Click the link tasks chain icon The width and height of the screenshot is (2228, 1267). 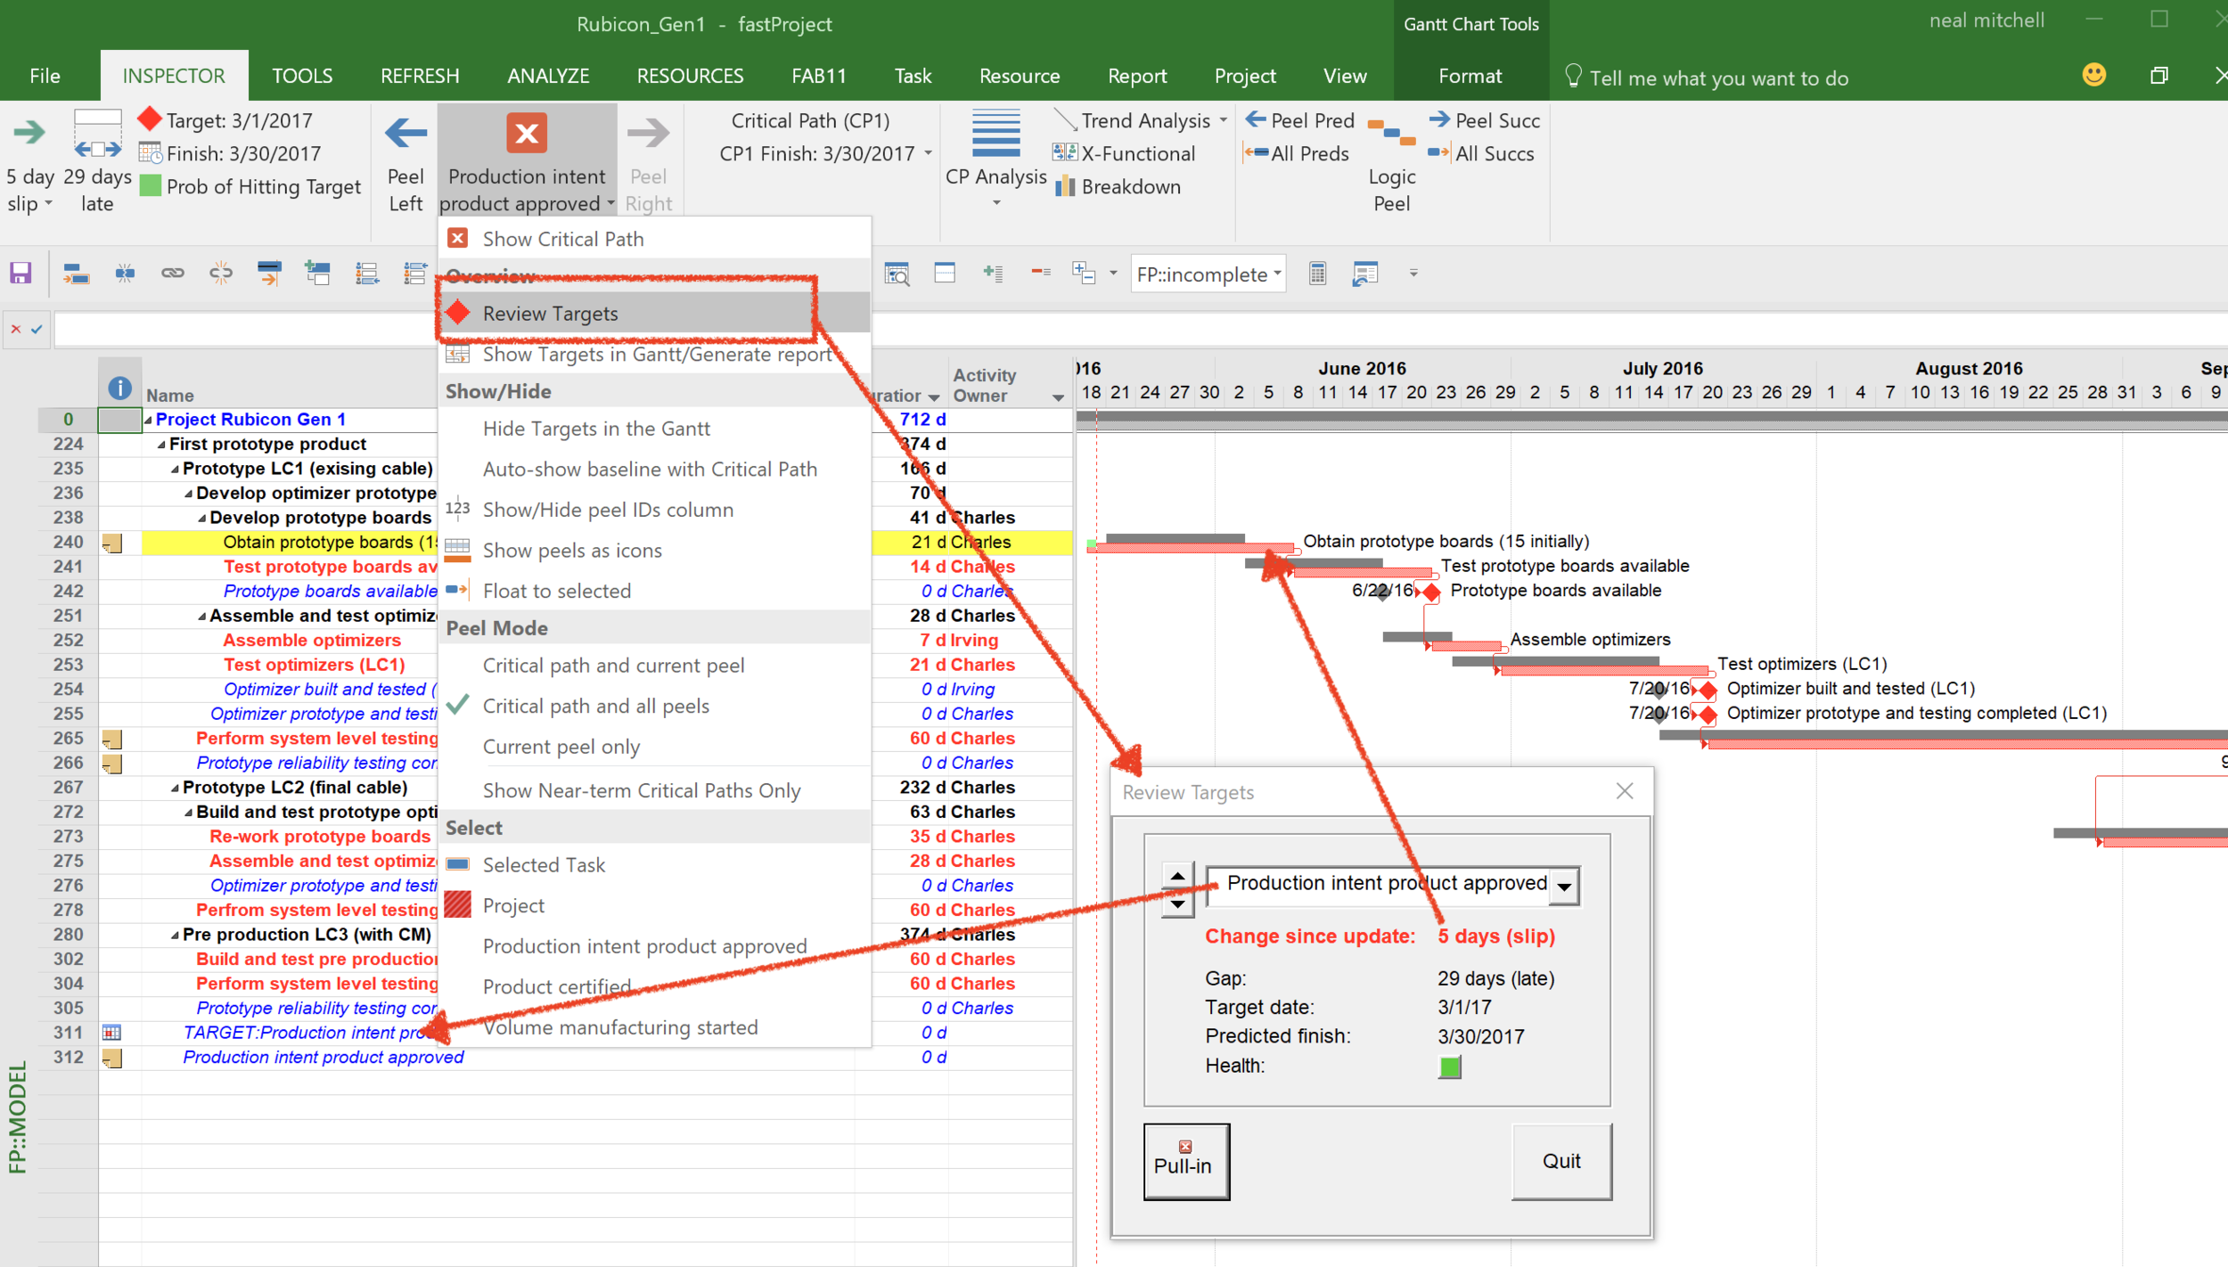[173, 274]
